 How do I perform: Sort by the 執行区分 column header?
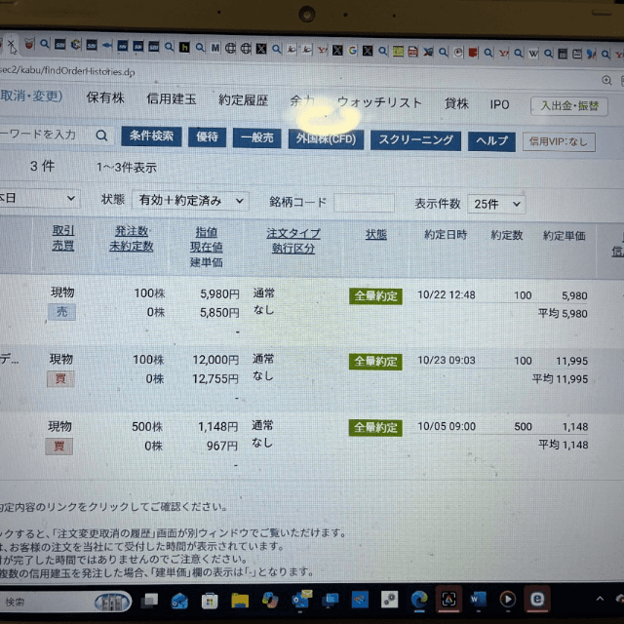293,249
